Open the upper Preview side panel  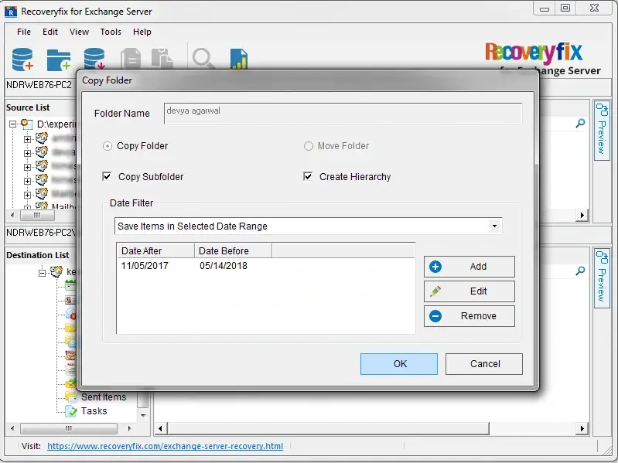point(602,130)
